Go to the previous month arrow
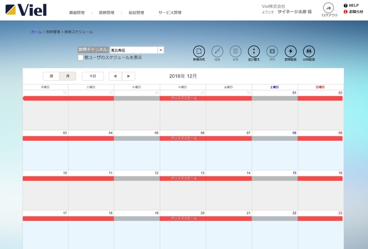Screen dimensions: 368x249 pos(115,76)
